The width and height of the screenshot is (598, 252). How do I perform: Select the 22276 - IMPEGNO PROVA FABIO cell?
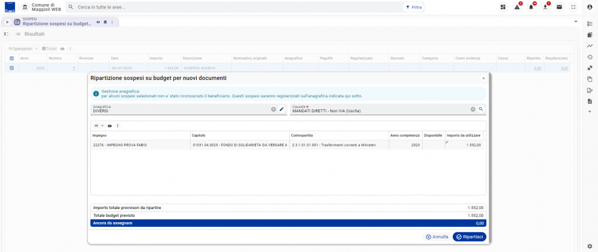click(x=141, y=145)
